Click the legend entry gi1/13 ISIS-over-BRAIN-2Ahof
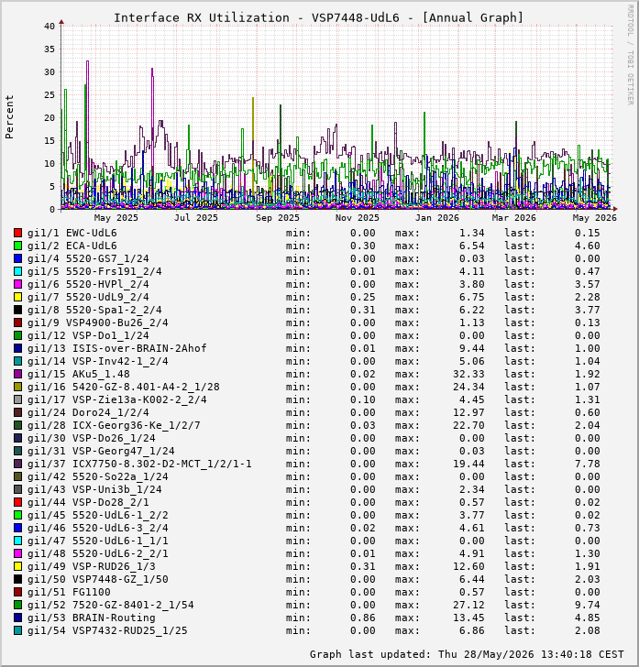 click(117, 348)
